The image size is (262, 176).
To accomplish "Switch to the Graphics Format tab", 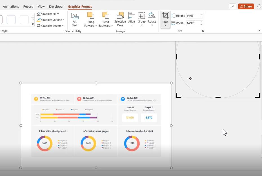I will tap(79, 6).
